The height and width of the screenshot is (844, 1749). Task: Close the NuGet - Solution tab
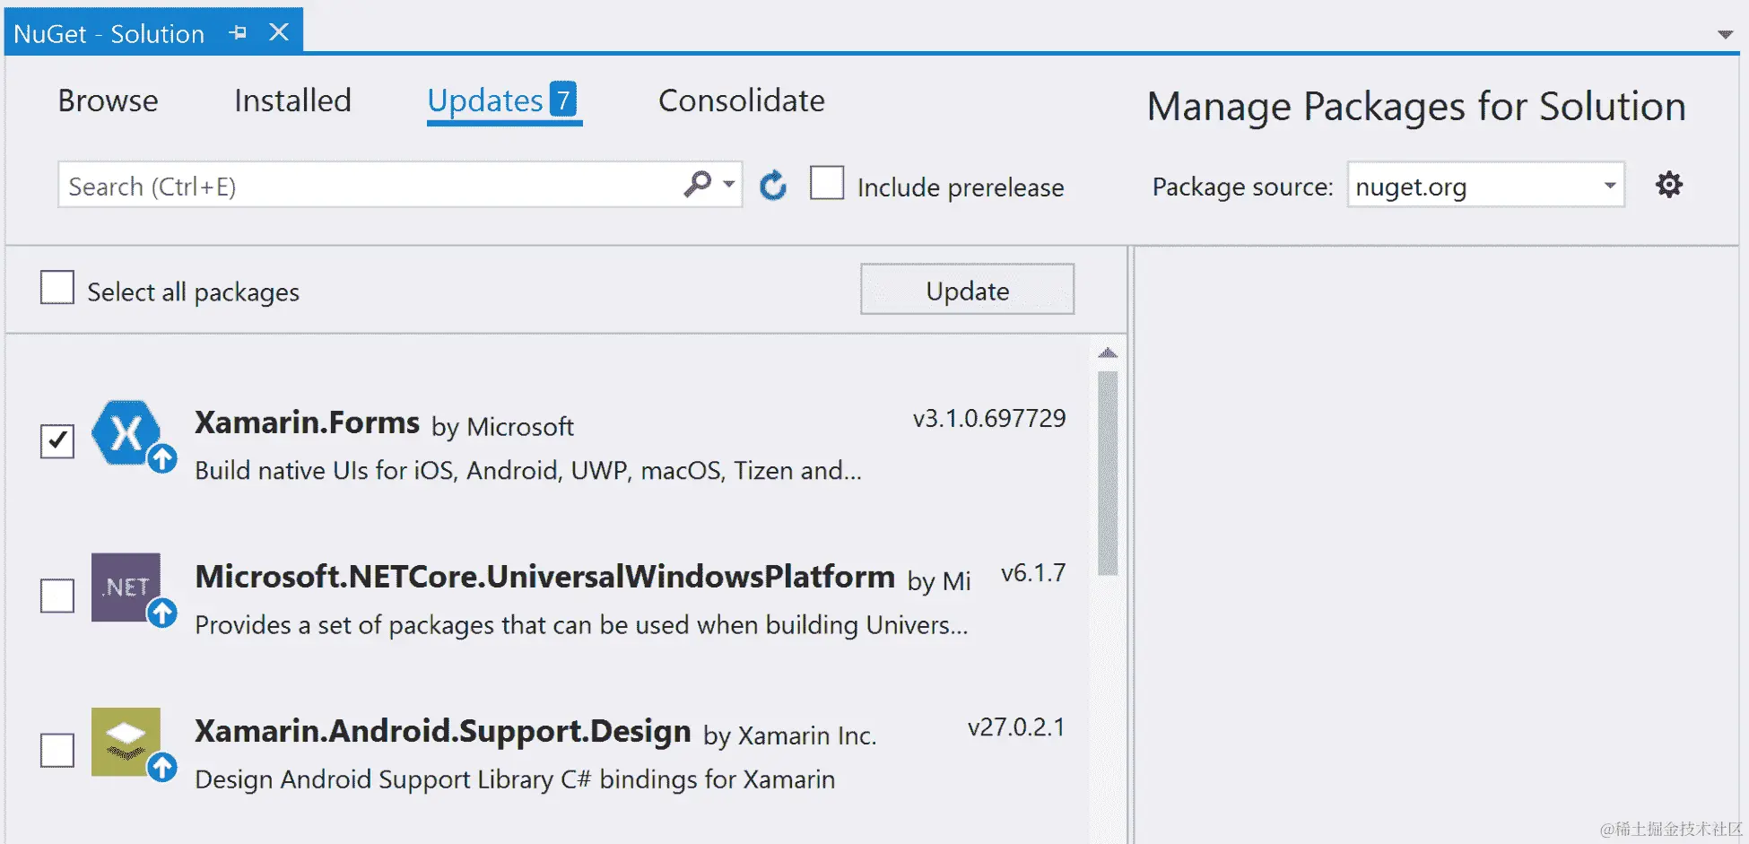279,32
